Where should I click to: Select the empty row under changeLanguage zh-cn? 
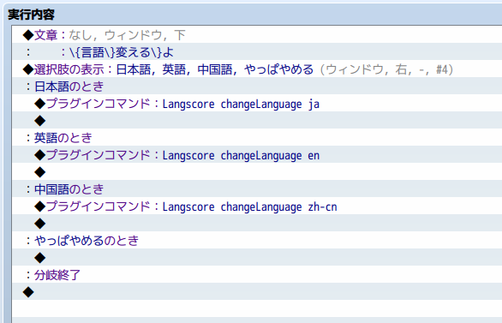click(x=257, y=223)
